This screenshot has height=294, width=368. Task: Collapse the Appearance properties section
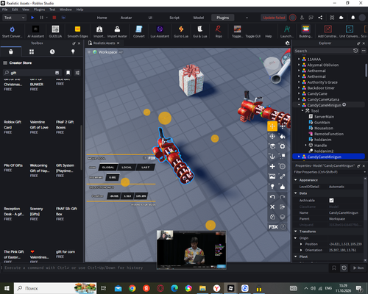click(296, 180)
